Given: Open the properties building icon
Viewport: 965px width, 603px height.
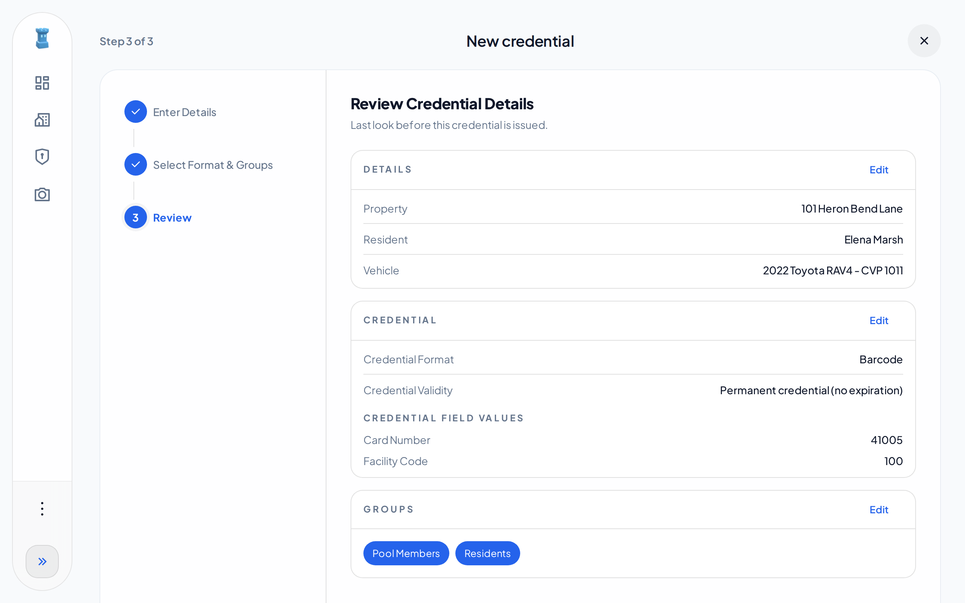Looking at the screenshot, I should point(42,119).
